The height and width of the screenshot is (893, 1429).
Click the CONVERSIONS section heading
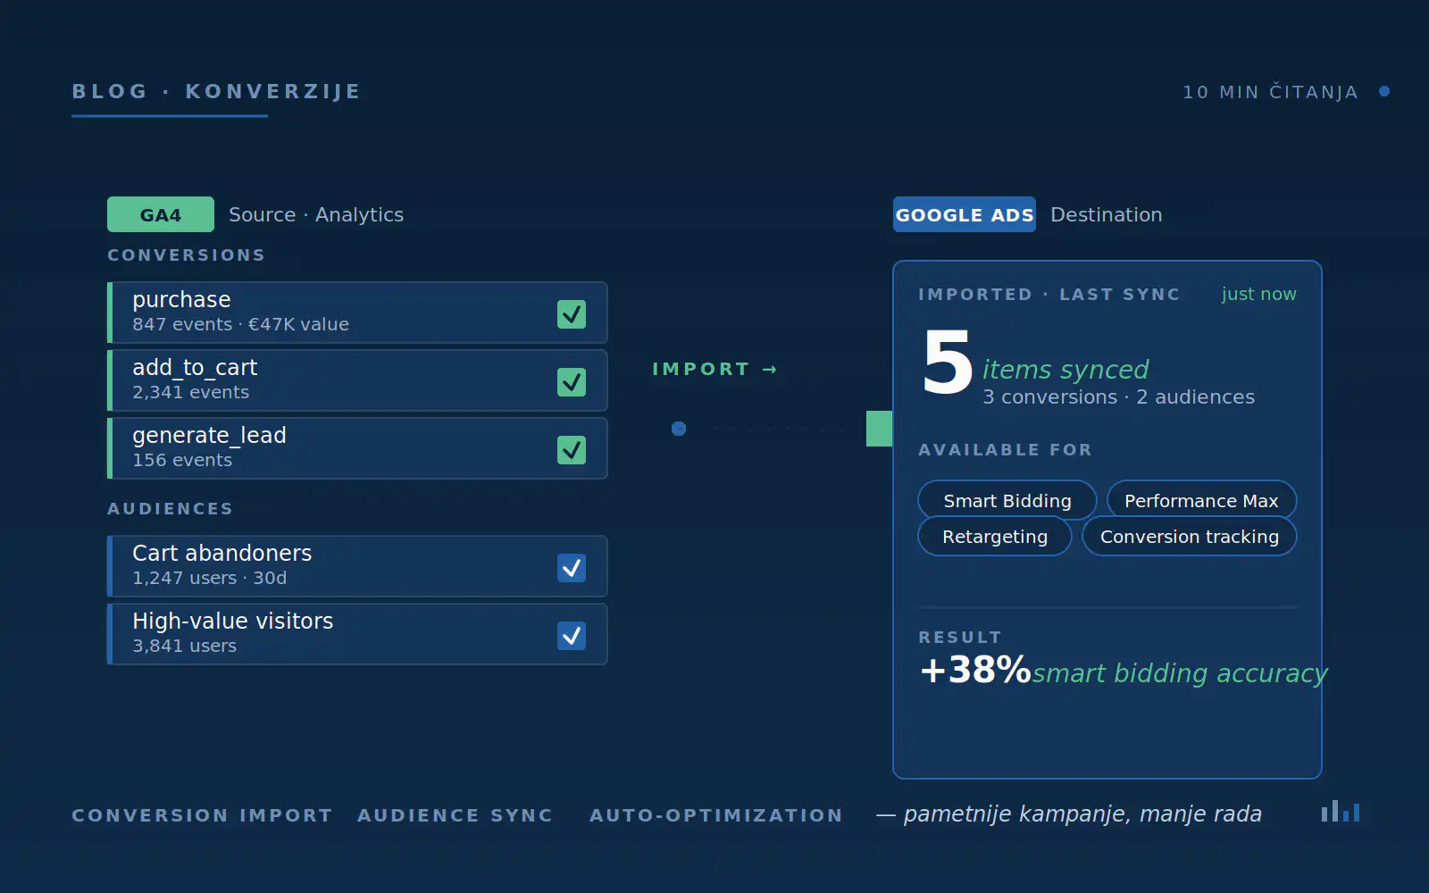pos(187,255)
